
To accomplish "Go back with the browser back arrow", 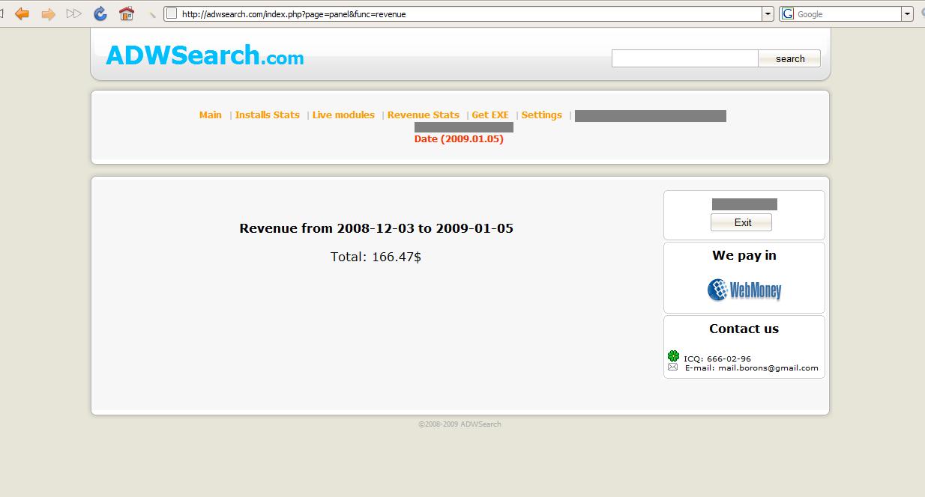I will pos(22,13).
